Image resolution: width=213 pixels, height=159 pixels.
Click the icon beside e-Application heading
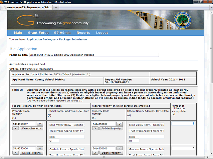coord(11,49)
